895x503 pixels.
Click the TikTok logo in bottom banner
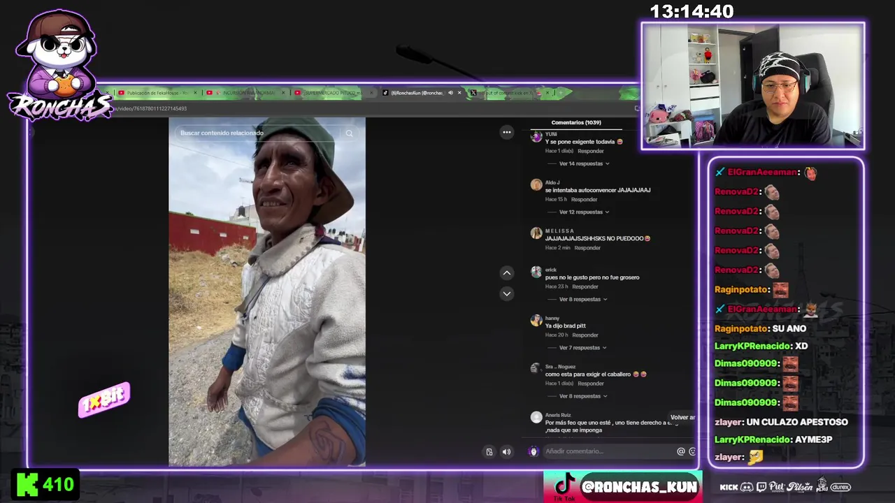click(x=564, y=486)
